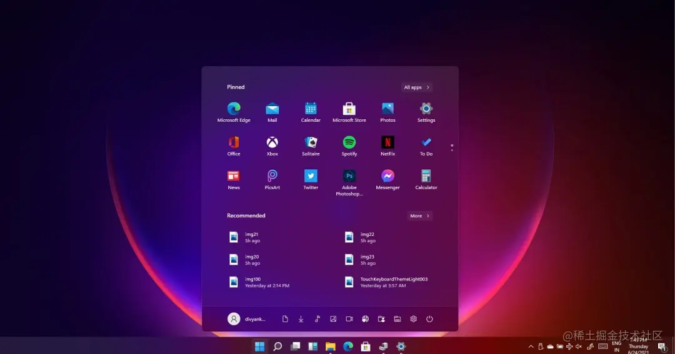The height and width of the screenshot is (354, 675).
Task: Show All apps list
Action: pos(417,87)
